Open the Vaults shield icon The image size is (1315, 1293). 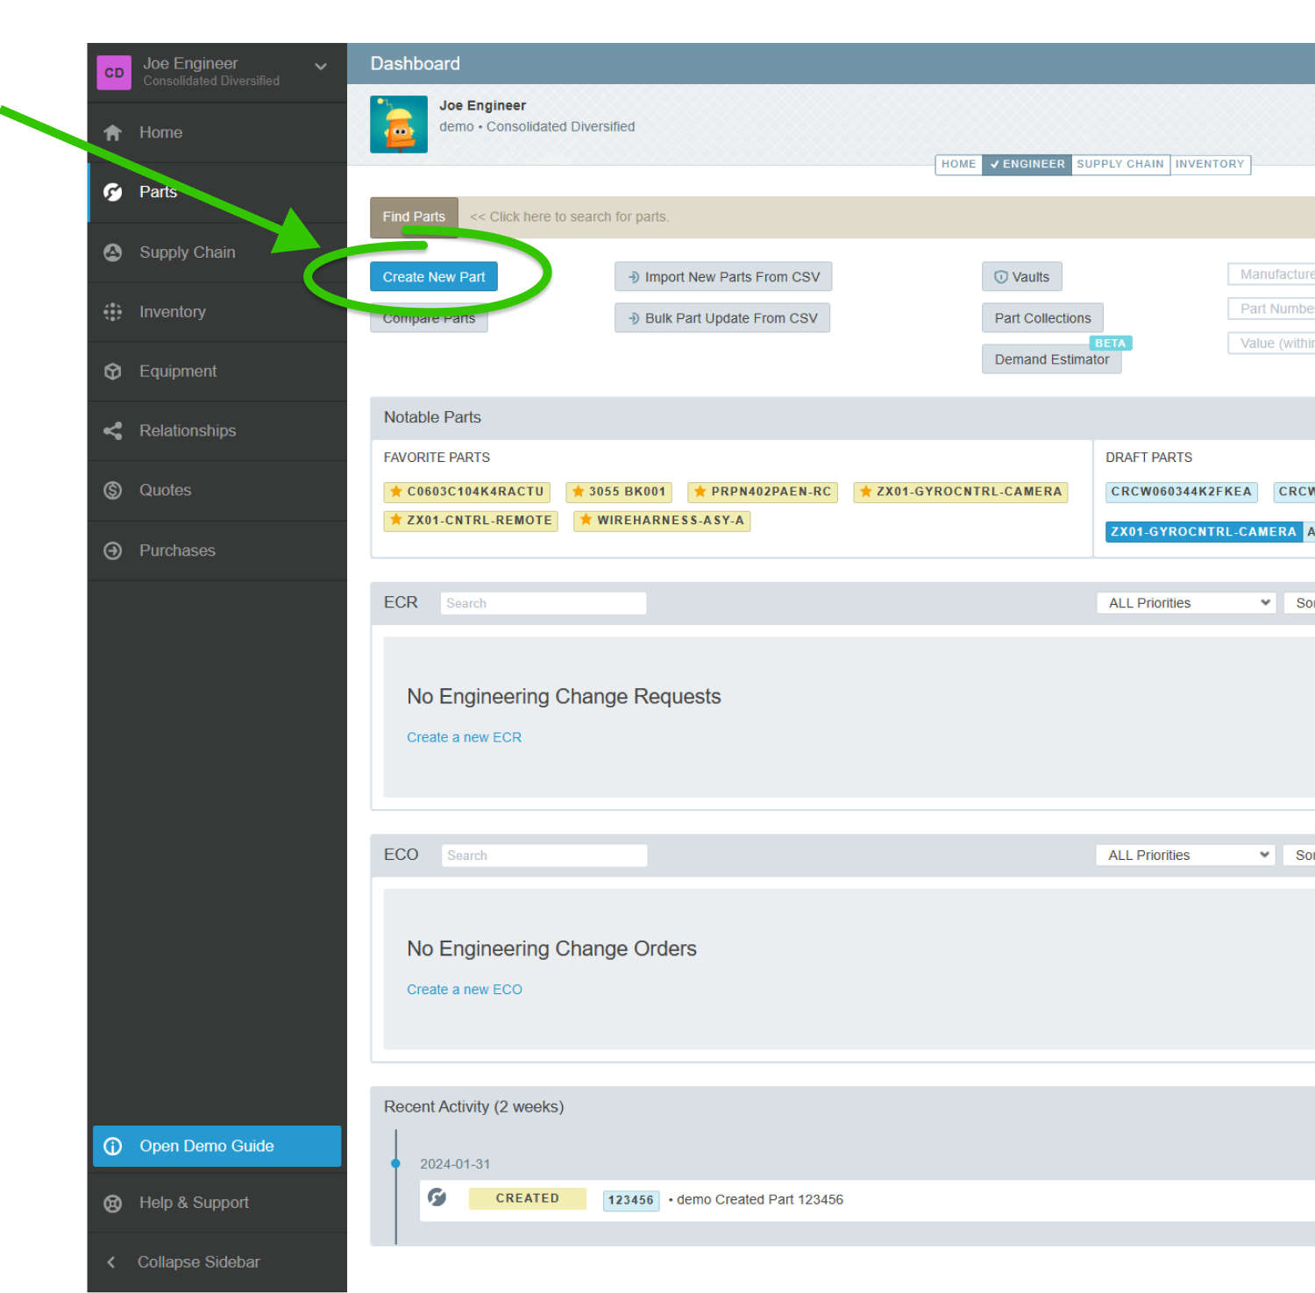pos(1000,276)
